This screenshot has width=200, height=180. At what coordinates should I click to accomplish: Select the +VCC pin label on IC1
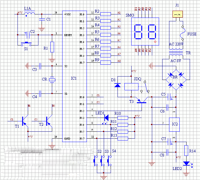click(67, 14)
